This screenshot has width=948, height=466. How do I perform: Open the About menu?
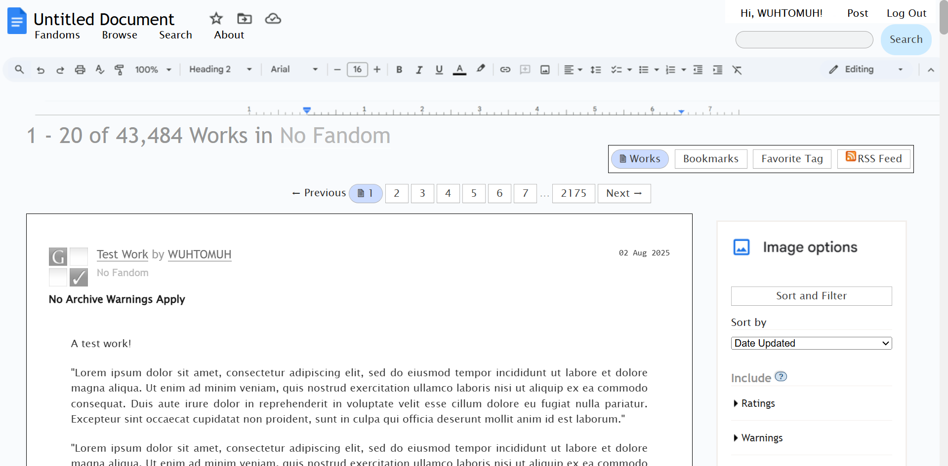[229, 35]
